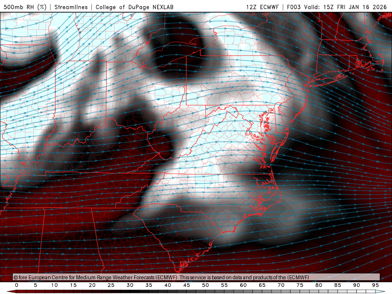Screen dimensions: 392x294
Task: Select the "50" percent scale label
Action: tap(205, 285)
